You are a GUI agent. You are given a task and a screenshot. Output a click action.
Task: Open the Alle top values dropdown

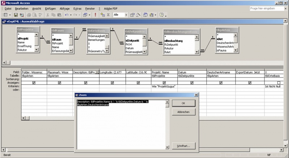126,15
